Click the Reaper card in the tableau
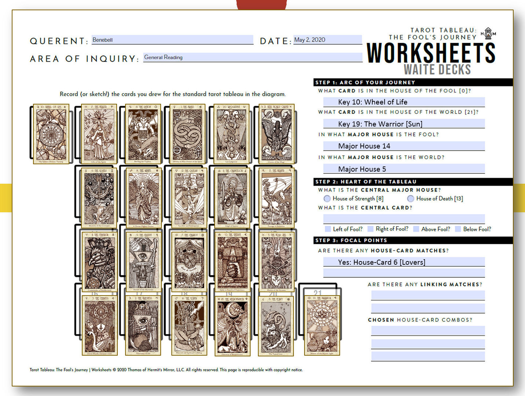This screenshot has width=525, height=396. 277,198
